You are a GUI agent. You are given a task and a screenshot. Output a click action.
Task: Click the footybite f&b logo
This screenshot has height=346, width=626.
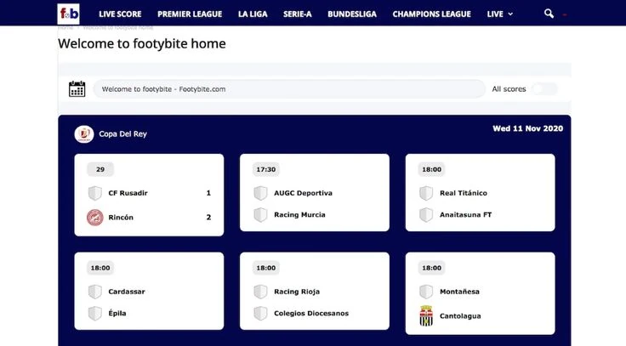coord(69,14)
